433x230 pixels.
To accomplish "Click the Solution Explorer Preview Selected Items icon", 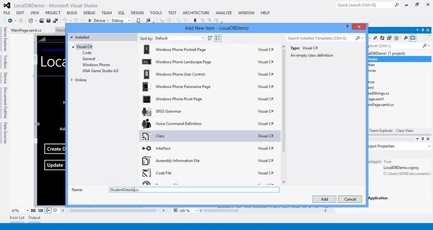I will point(413,38).
